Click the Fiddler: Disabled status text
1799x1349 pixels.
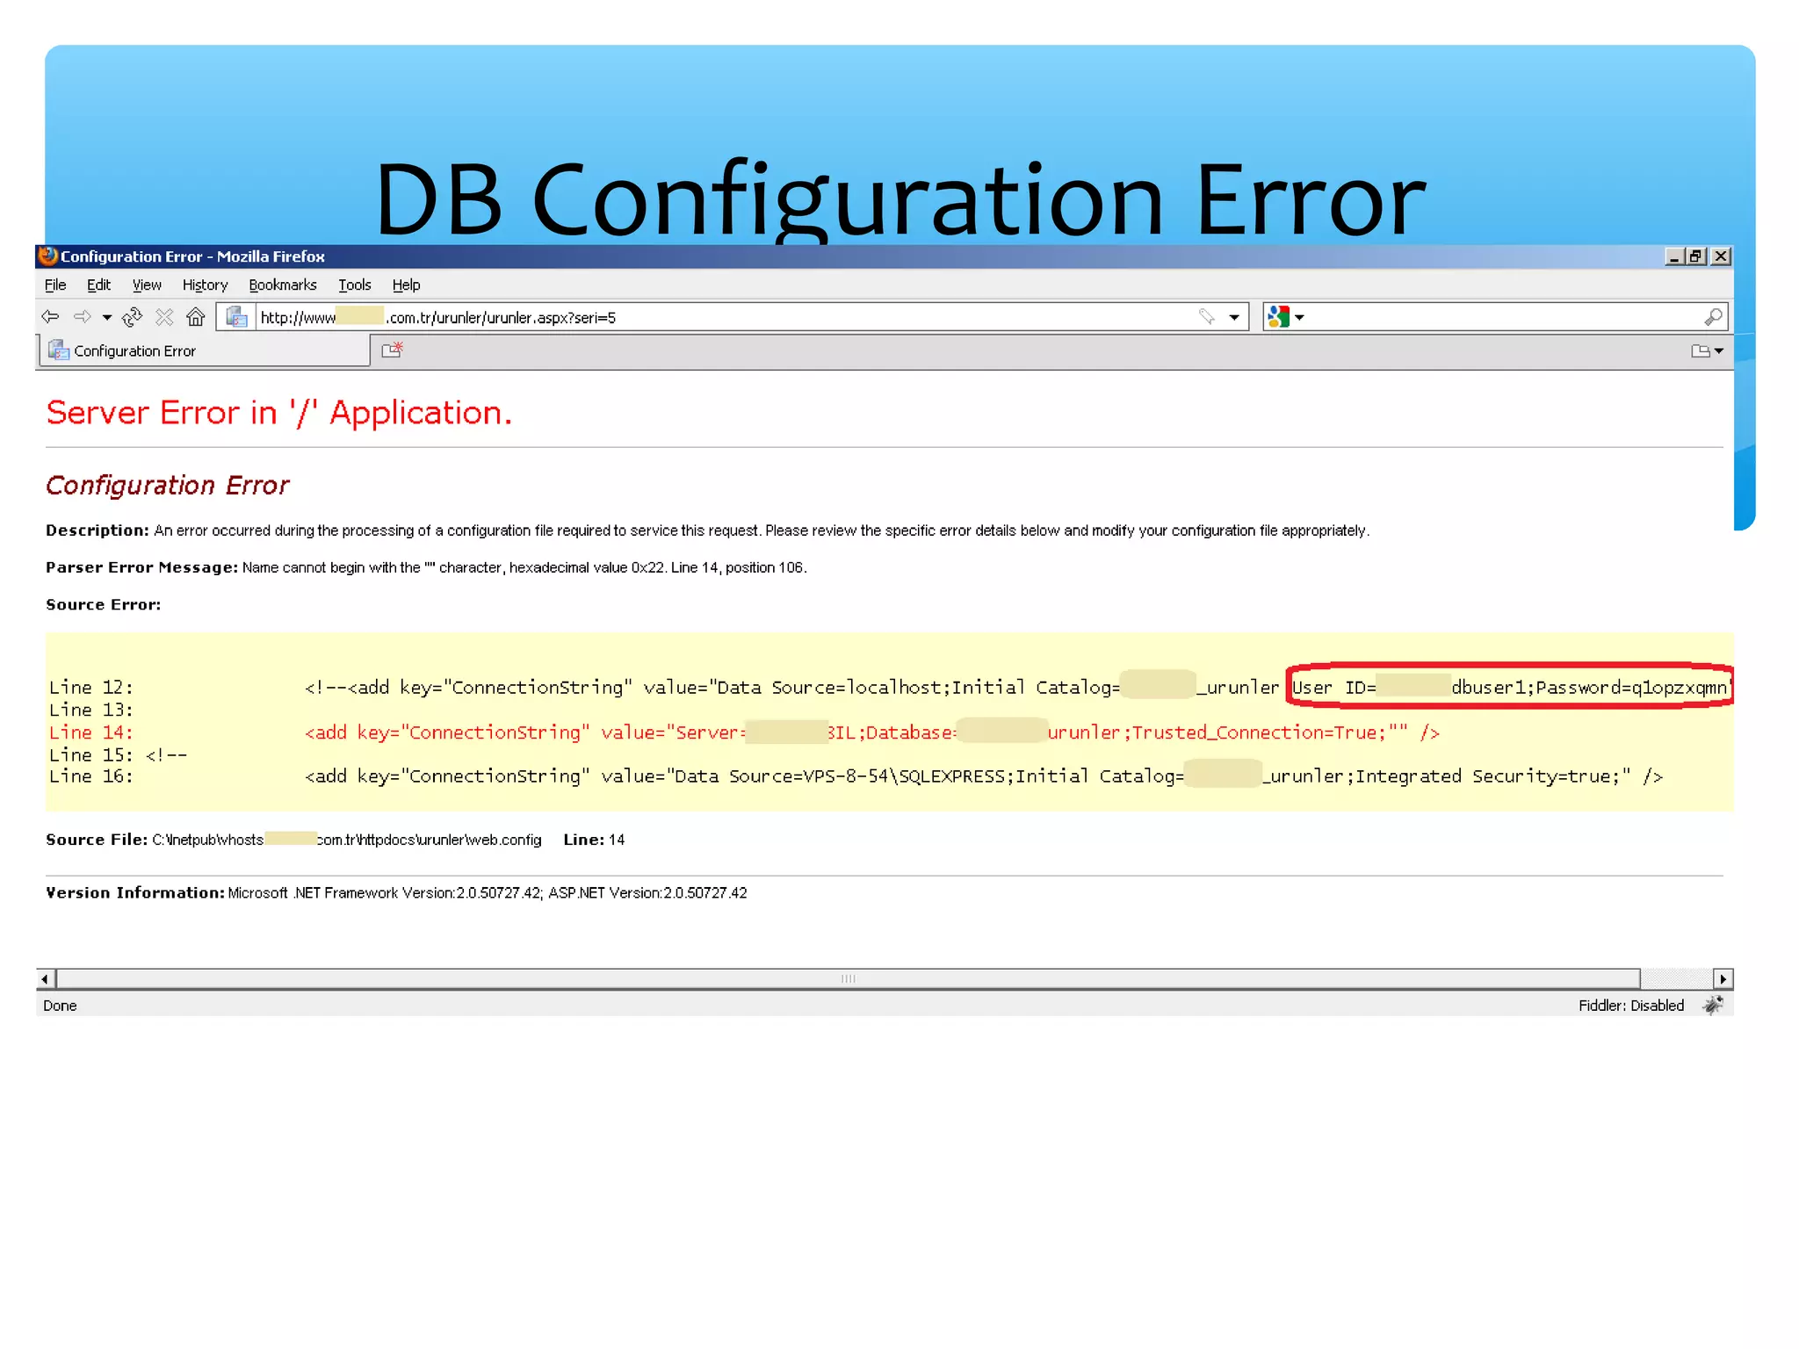point(1630,1006)
